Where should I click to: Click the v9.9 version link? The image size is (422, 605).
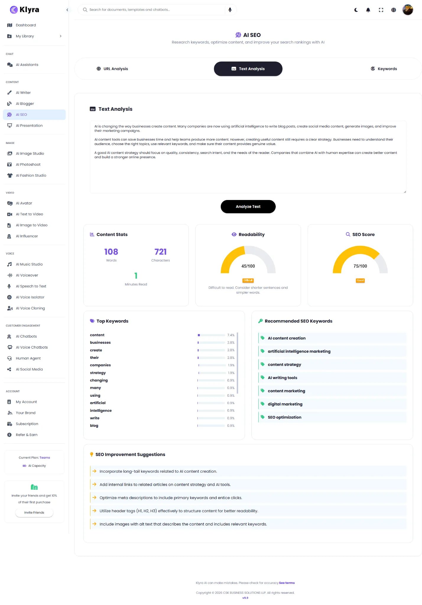(x=245, y=598)
